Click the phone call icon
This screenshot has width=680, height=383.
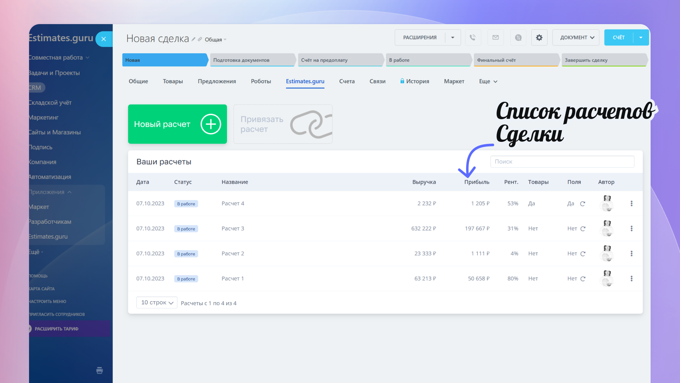pyautogui.click(x=473, y=38)
